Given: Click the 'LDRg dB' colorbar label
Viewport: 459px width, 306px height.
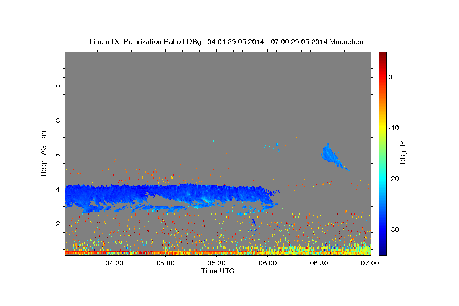Looking at the screenshot, I should (403, 153).
